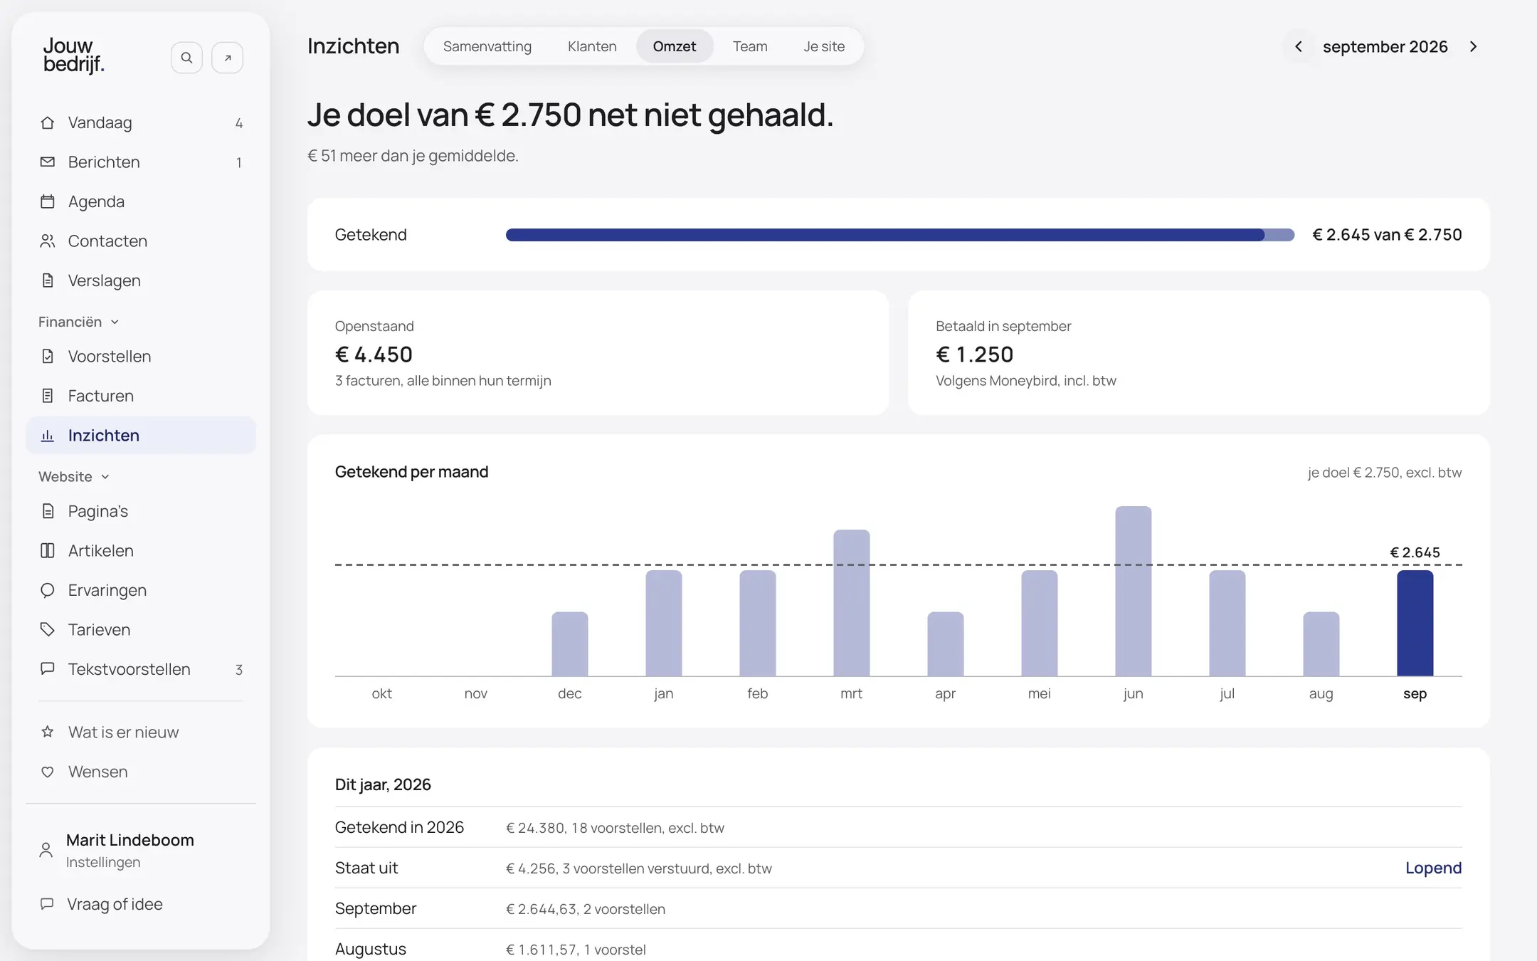This screenshot has height=961, width=1537.
Task: Click the Wensen heart icon
Action: coord(48,772)
